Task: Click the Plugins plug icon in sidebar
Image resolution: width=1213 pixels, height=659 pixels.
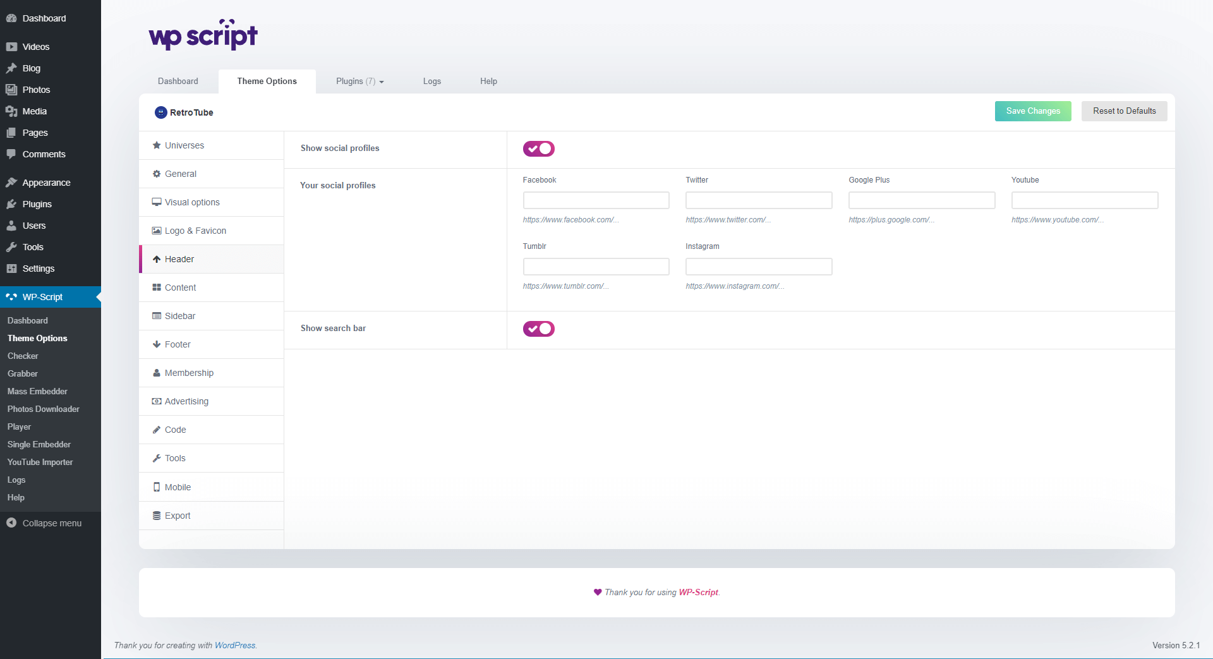Action: point(11,204)
